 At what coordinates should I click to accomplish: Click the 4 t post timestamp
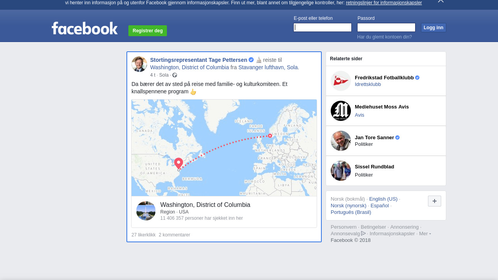153,75
